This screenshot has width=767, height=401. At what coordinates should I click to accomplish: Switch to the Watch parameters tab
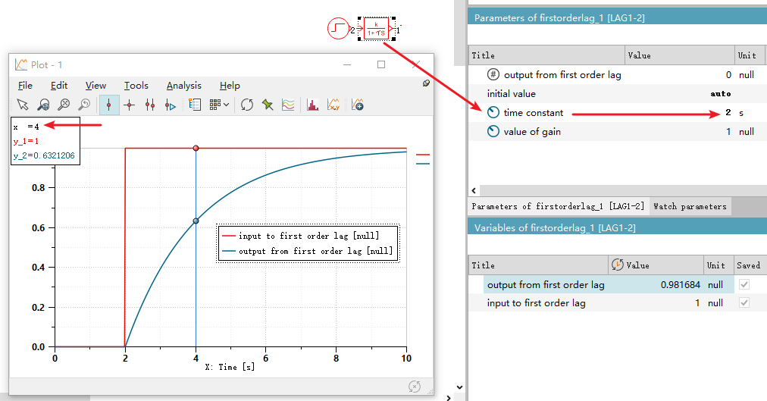click(690, 206)
